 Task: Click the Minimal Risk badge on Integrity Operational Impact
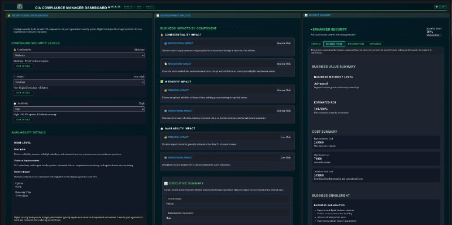click(x=284, y=111)
